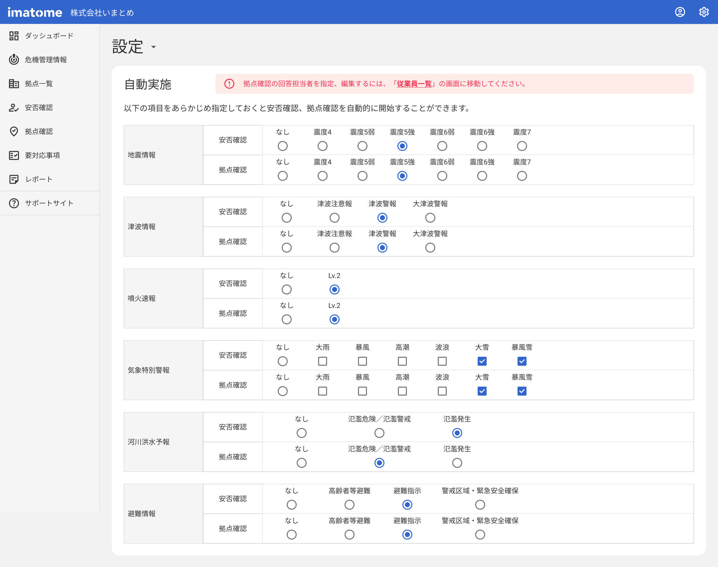Expand the 設定 title dropdown arrow
Viewport: 718px width, 567px height.
pos(153,47)
